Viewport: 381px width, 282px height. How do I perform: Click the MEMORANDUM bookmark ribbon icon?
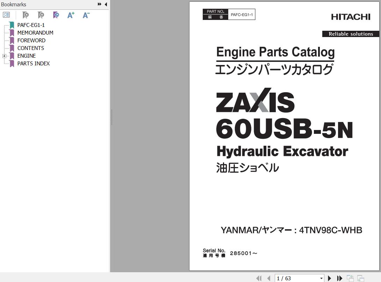click(x=12, y=33)
